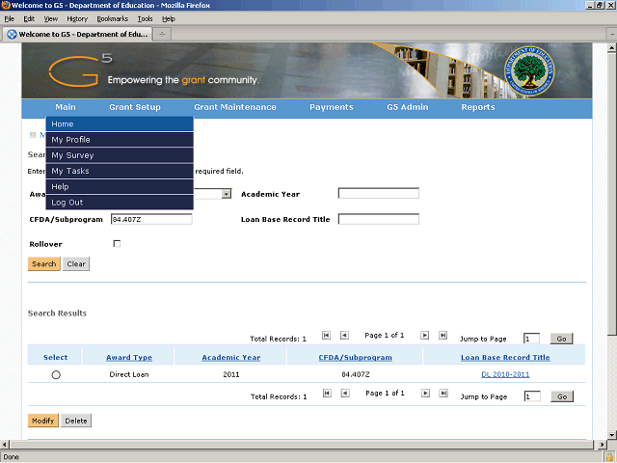Screen dimensions: 617x463
Task: Go to previous page in top pagination
Action: point(344,336)
